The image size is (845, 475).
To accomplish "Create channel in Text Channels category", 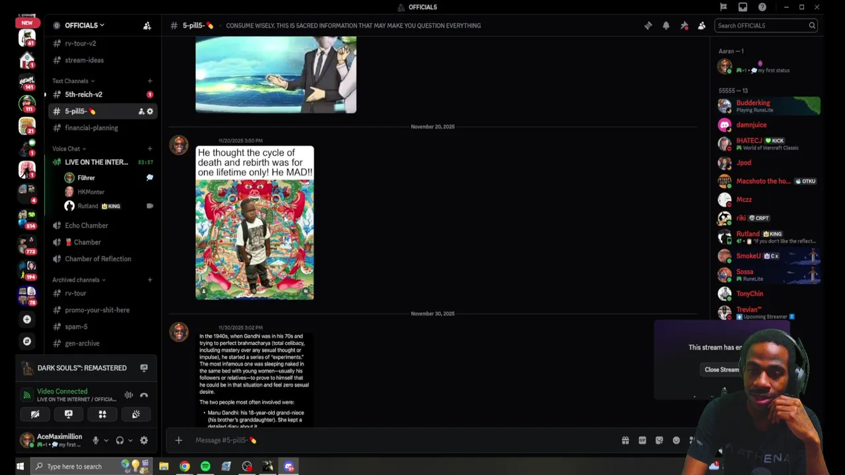I will tap(150, 81).
